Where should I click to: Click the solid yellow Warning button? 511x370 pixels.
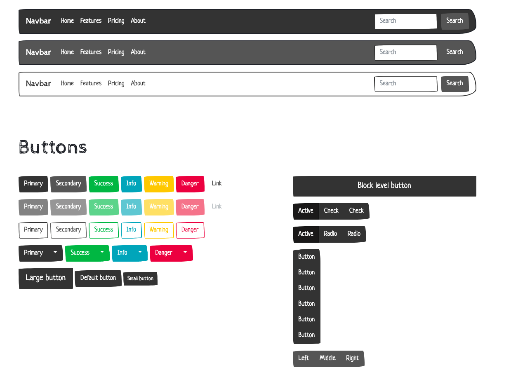[159, 184]
